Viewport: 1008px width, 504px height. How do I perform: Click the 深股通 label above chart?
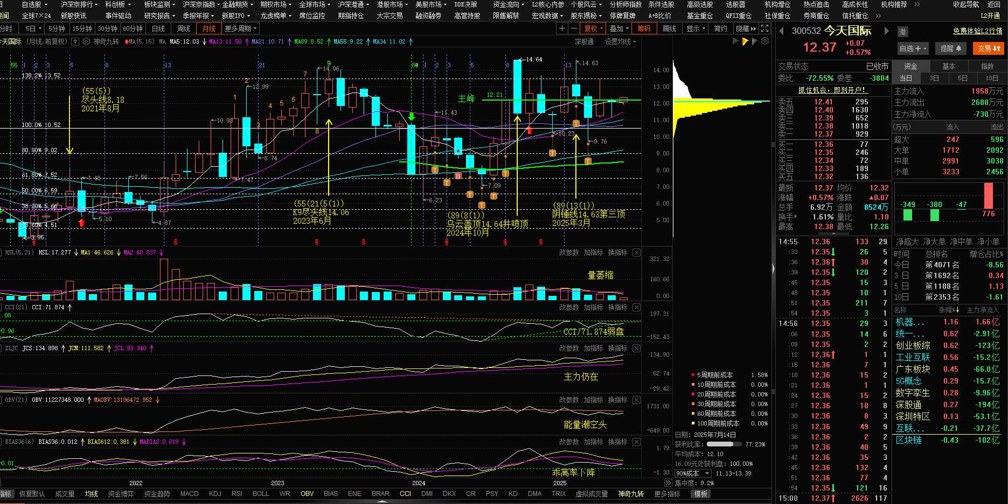click(x=584, y=41)
